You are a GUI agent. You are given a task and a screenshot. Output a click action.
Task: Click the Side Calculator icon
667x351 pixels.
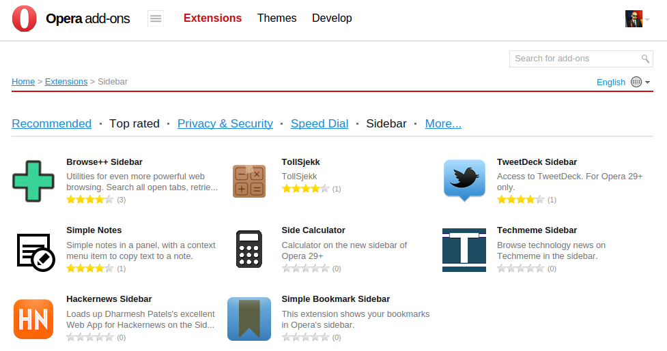249,249
